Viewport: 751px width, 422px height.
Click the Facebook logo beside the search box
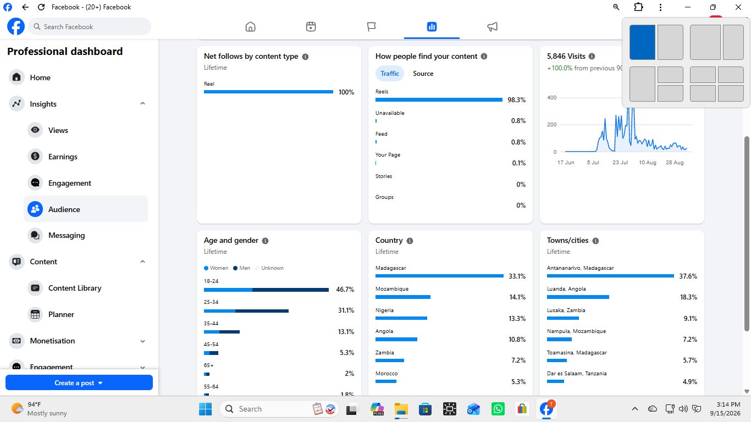point(16,26)
